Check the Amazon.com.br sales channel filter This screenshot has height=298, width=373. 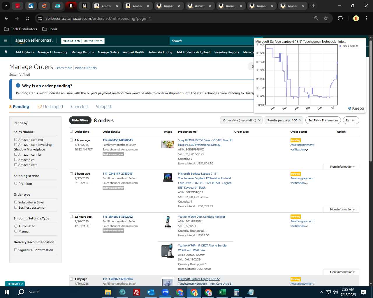[x=16, y=154]
